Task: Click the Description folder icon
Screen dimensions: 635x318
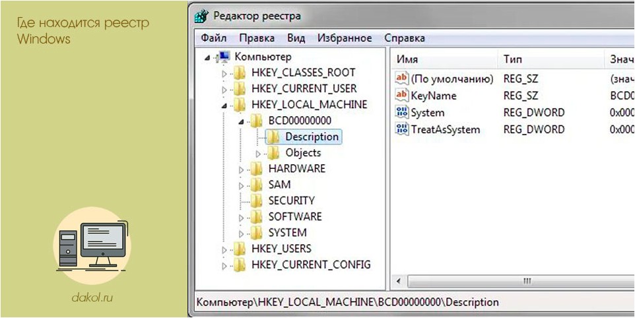Action: tap(273, 137)
